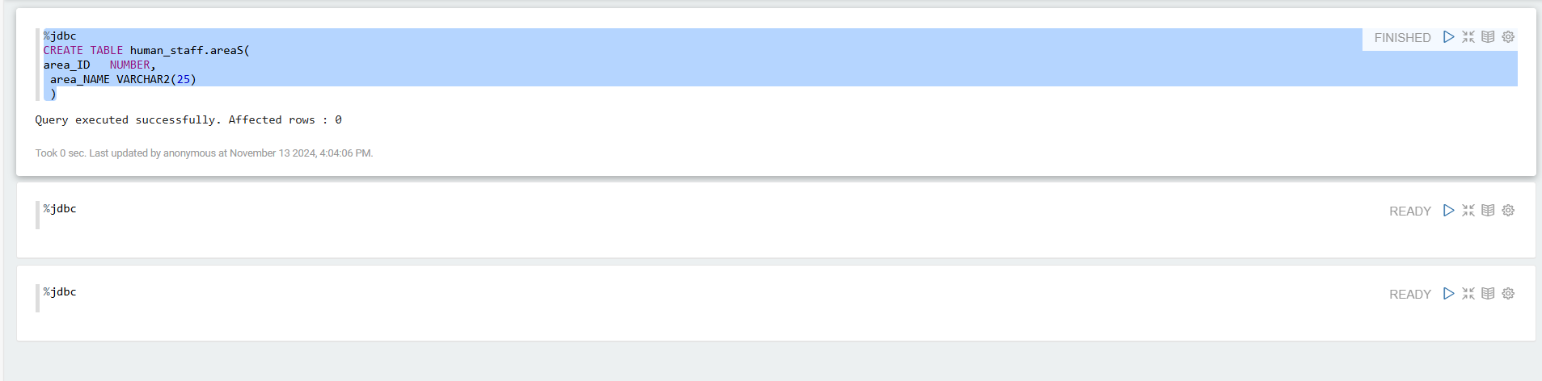The image size is (1542, 381).
Task: Click the READY status of third paragraph
Action: pyautogui.click(x=1409, y=295)
